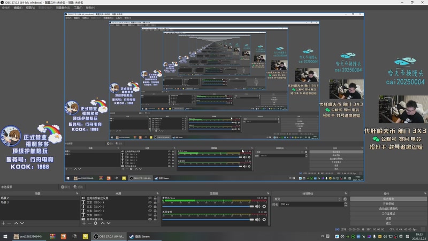Pop out the Audio Mixer dock
Screen dimensions: 428x241
coord(268,193)
